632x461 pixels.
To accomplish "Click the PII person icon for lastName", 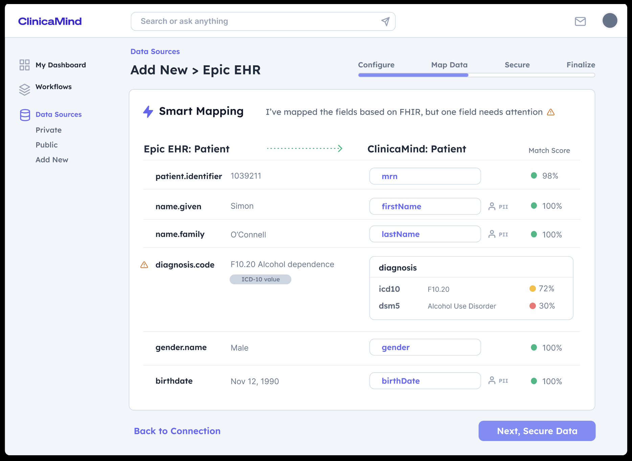I will click(492, 234).
